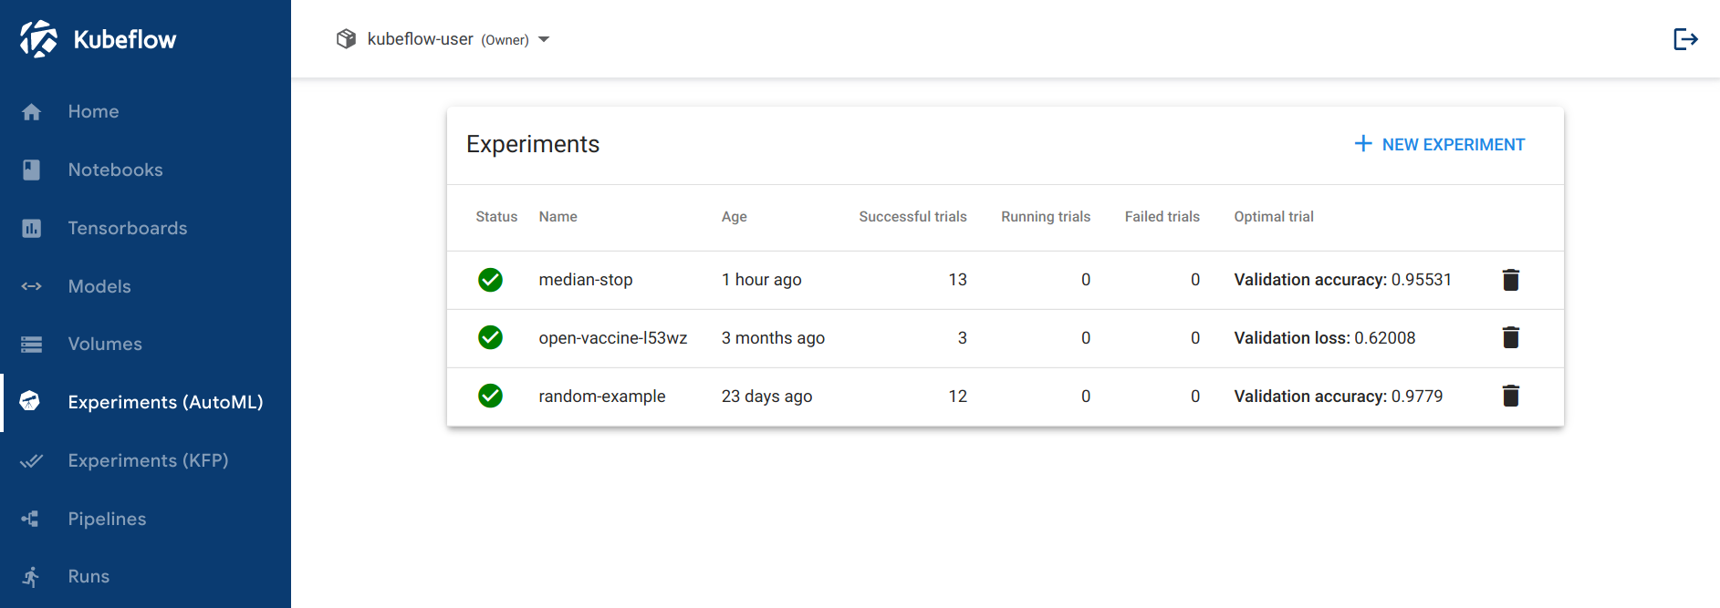
Task: Delete the median-stop experiment via trash icon
Action: [x=1510, y=280]
